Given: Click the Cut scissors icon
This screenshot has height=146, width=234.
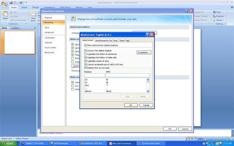Looking at the screenshot, I should (x=11, y=12).
